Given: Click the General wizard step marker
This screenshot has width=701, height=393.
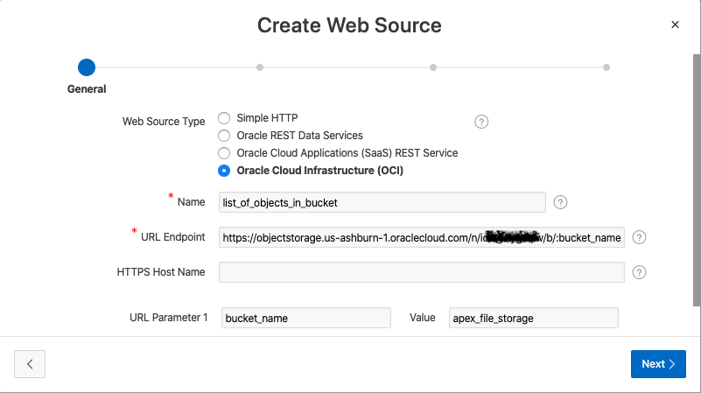Looking at the screenshot, I should (x=86, y=67).
